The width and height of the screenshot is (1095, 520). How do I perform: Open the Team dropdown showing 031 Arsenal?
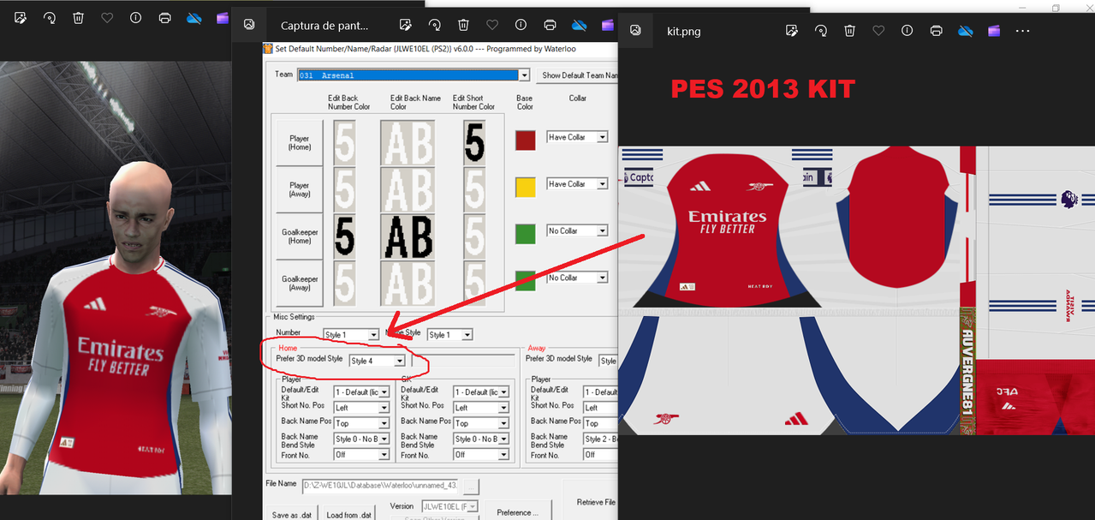[524, 75]
